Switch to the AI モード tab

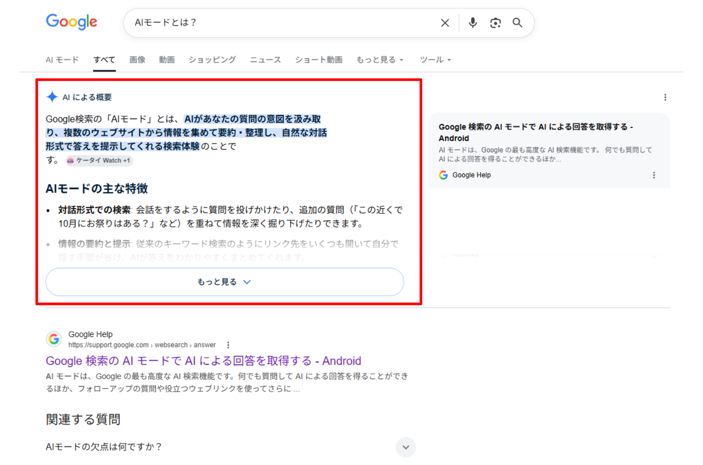[62, 60]
